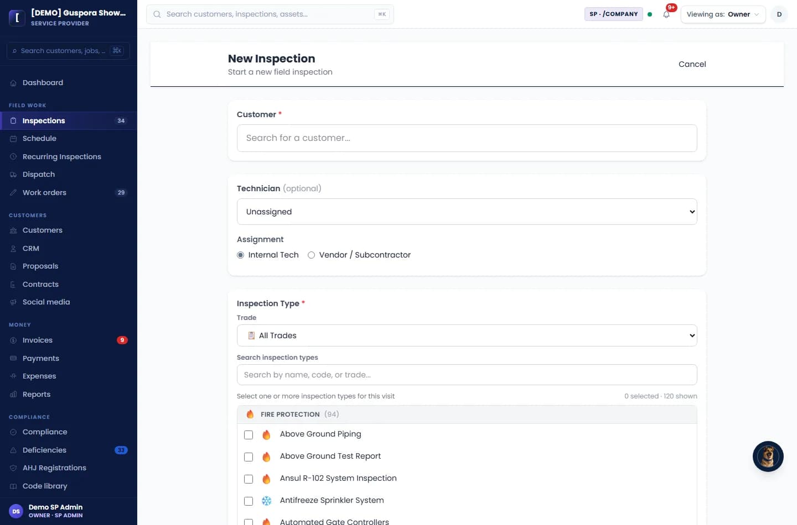This screenshot has height=525, width=797.
Task: Collapse the FIRE PROTECTION group header
Action: pos(467,414)
